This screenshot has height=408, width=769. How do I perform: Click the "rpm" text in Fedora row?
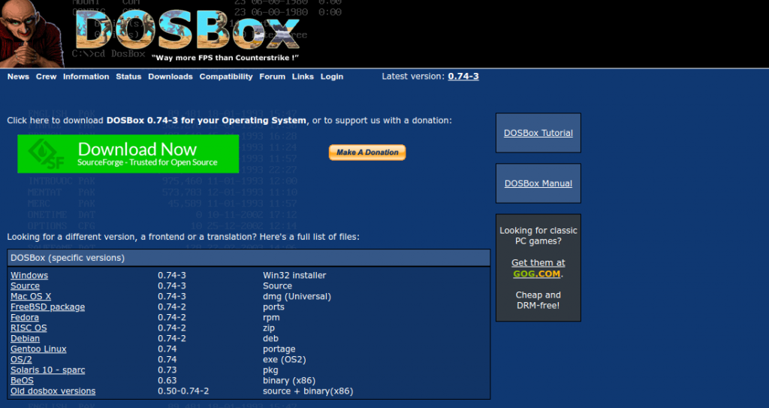[x=271, y=318]
